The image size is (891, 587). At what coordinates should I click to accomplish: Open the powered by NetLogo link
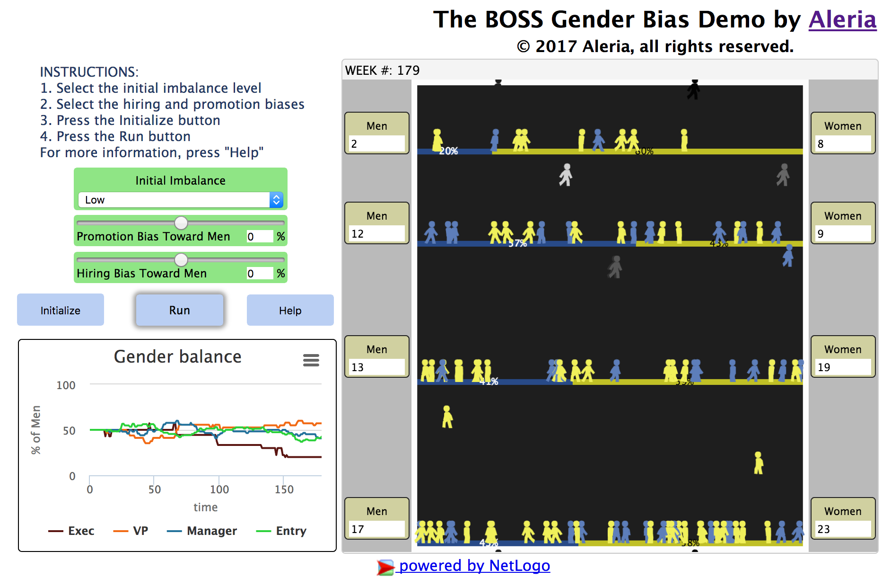(474, 566)
